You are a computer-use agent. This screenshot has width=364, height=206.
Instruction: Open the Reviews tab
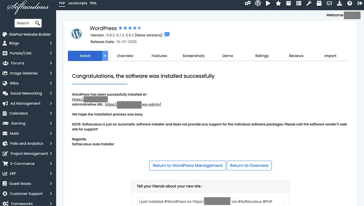click(x=296, y=56)
